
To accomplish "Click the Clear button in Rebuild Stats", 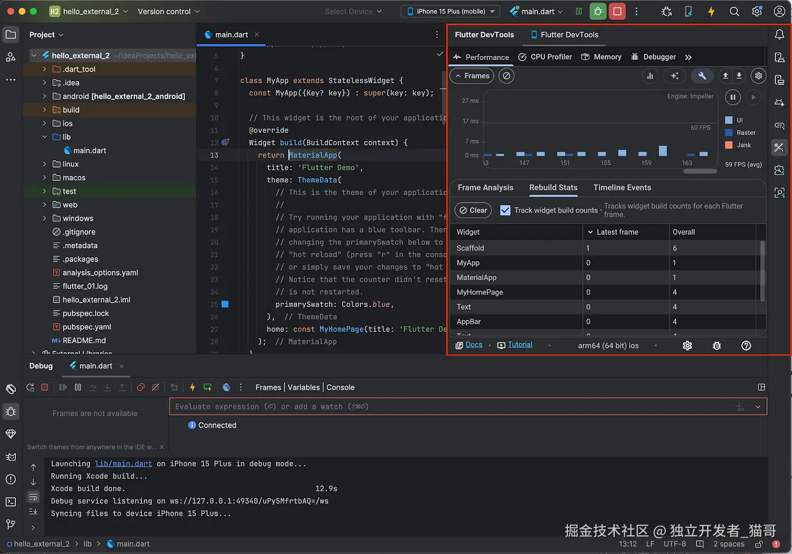I will [x=473, y=210].
